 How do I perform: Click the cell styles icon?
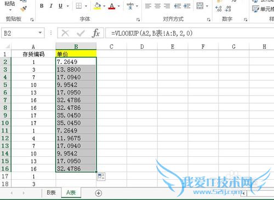(255, 9)
